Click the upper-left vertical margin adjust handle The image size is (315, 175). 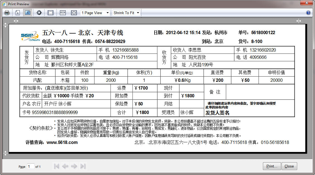pos(5,25)
